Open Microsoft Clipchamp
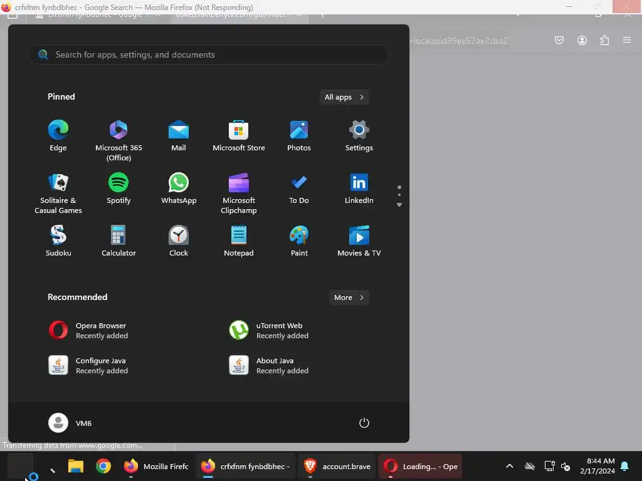Screen dimensions: 642x481 pos(239,194)
